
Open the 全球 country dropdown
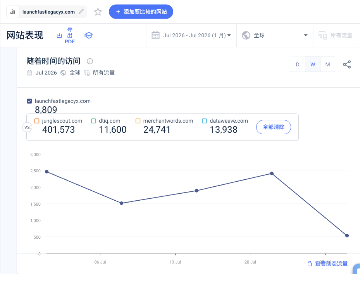point(275,35)
